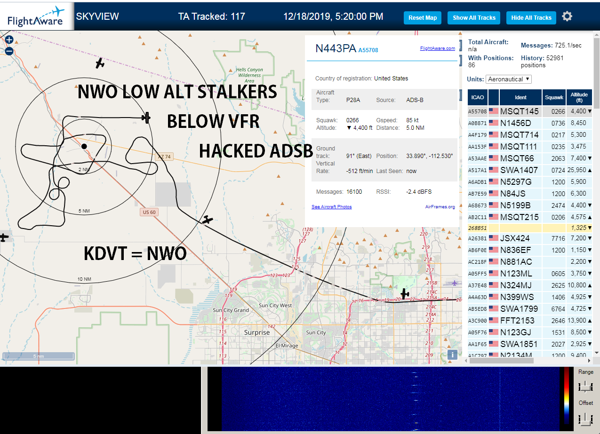
Task: Select the N836EF aircraft row
Action: pos(530,250)
